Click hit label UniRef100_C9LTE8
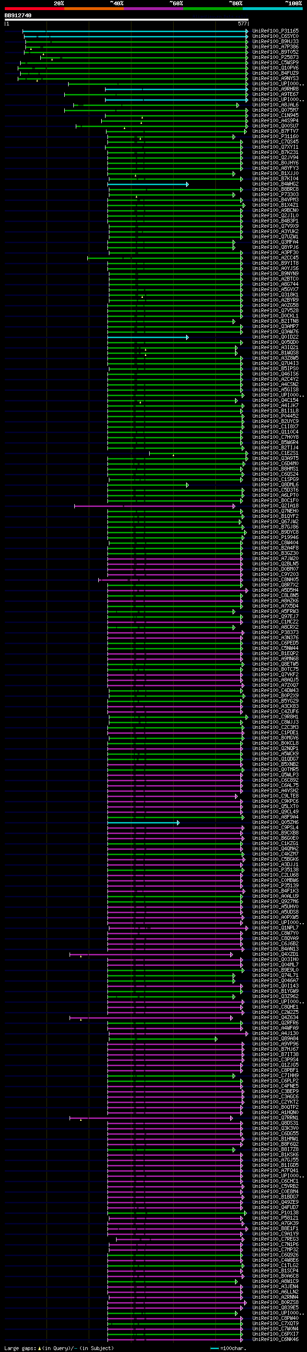The height and width of the screenshot is (1352, 307). click(x=275, y=796)
